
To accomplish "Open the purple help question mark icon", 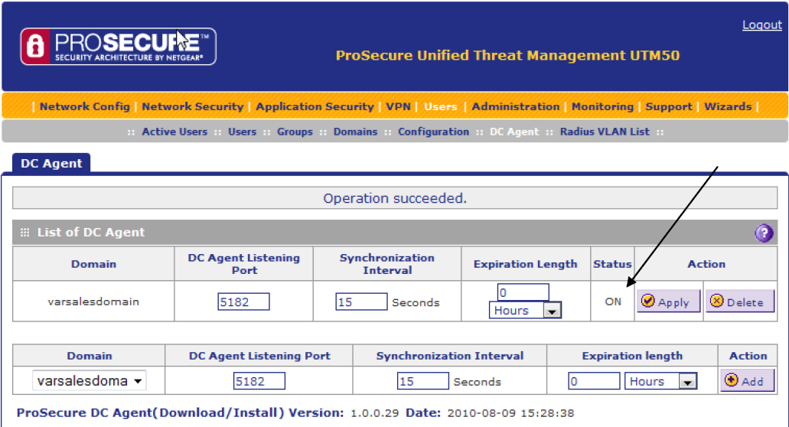I will pos(763,233).
